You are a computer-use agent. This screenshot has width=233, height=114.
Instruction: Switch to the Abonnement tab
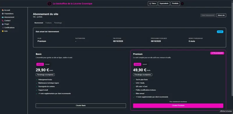(39, 23)
